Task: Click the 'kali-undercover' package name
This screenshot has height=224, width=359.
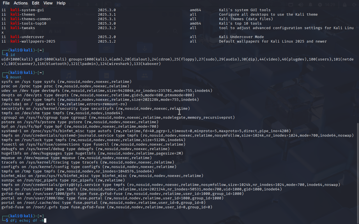Action: click(x=27, y=37)
